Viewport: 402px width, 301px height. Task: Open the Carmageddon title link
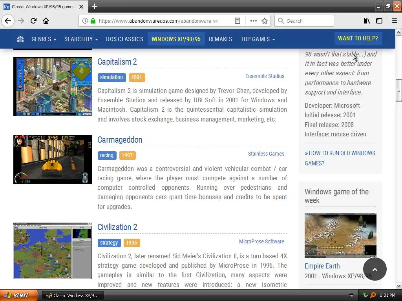pyautogui.click(x=120, y=140)
